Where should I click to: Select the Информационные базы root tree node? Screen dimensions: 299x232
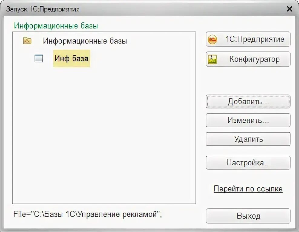[x=85, y=41]
